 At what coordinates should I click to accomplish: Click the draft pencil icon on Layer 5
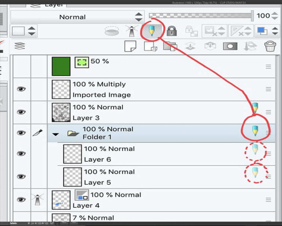(x=255, y=173)
